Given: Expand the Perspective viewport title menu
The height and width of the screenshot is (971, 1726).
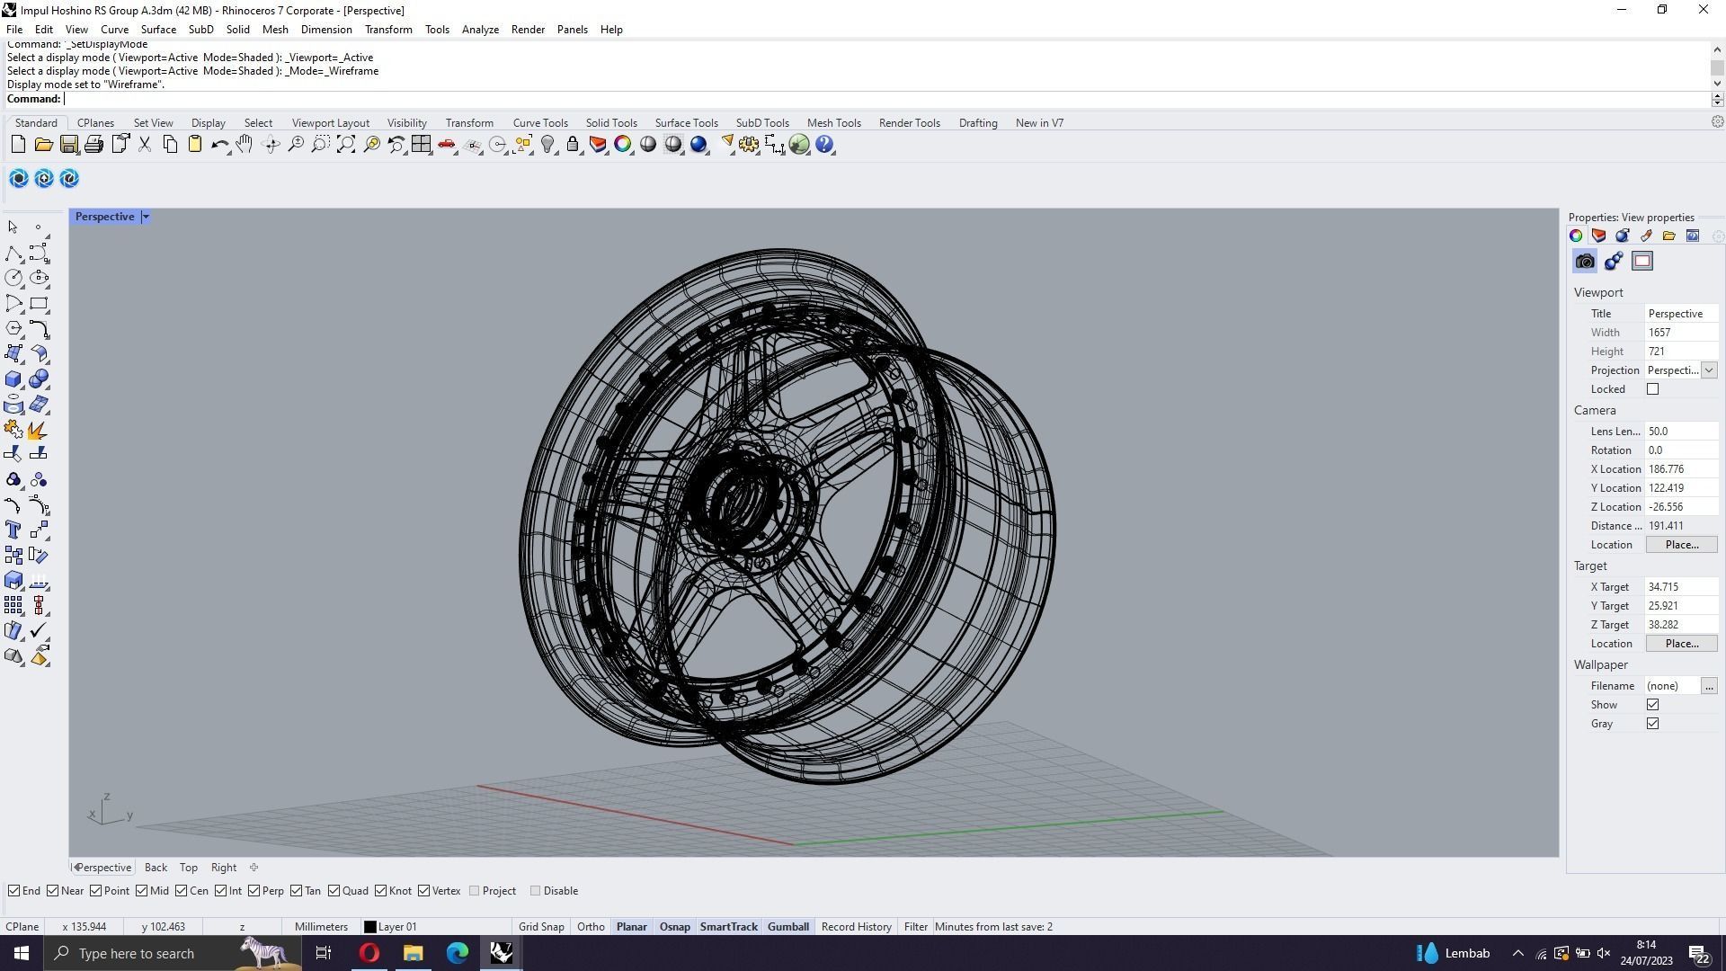Looking at the screenshot, I should pos(146,217).
